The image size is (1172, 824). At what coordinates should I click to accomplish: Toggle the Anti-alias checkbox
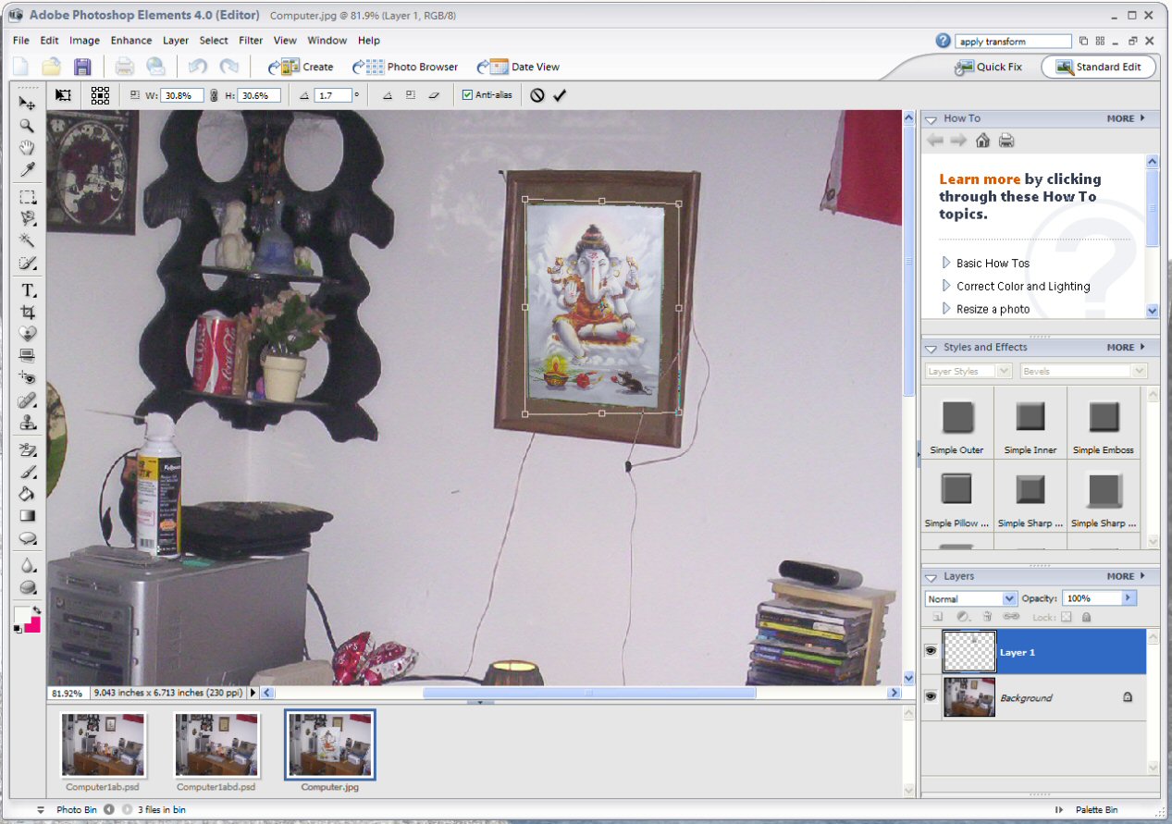tap(467, 95)
